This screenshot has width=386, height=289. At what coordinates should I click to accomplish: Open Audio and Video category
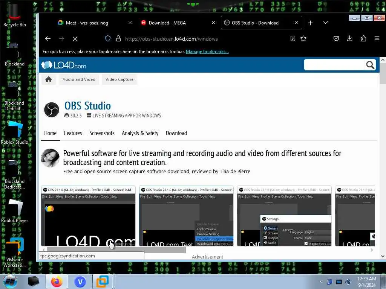79,79
